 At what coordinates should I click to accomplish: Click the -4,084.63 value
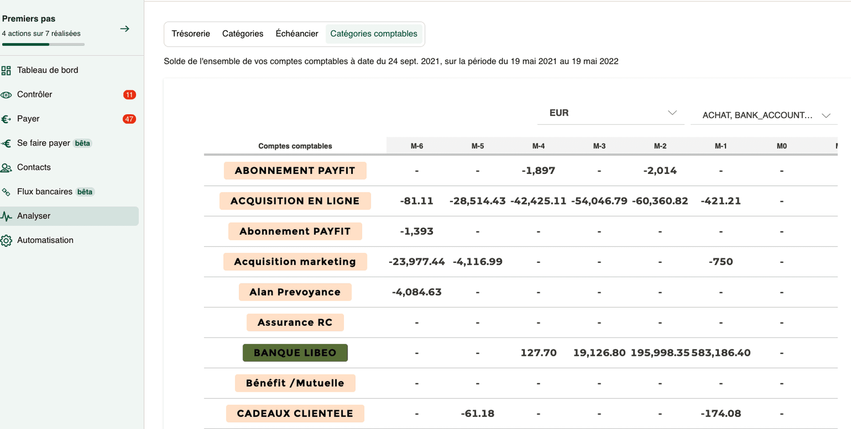point(417,292)
